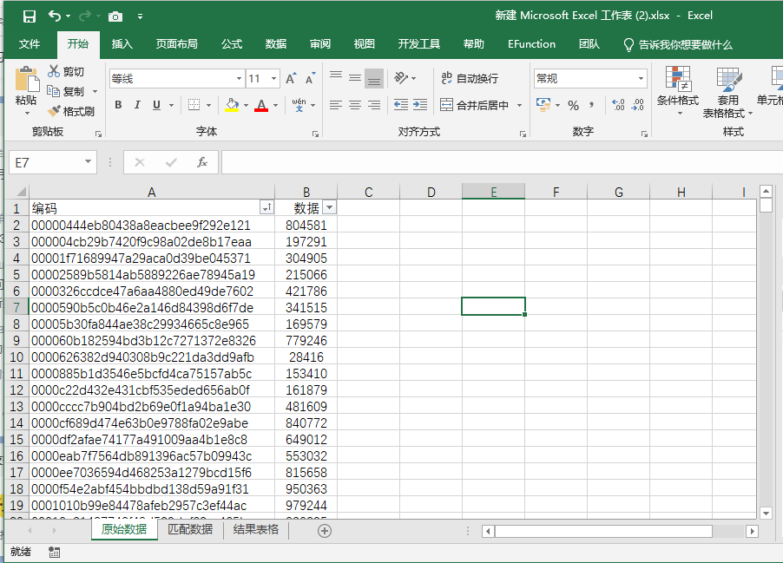Open the font color dropdown arrow
The image size is (783, 563).
(276, 105)
